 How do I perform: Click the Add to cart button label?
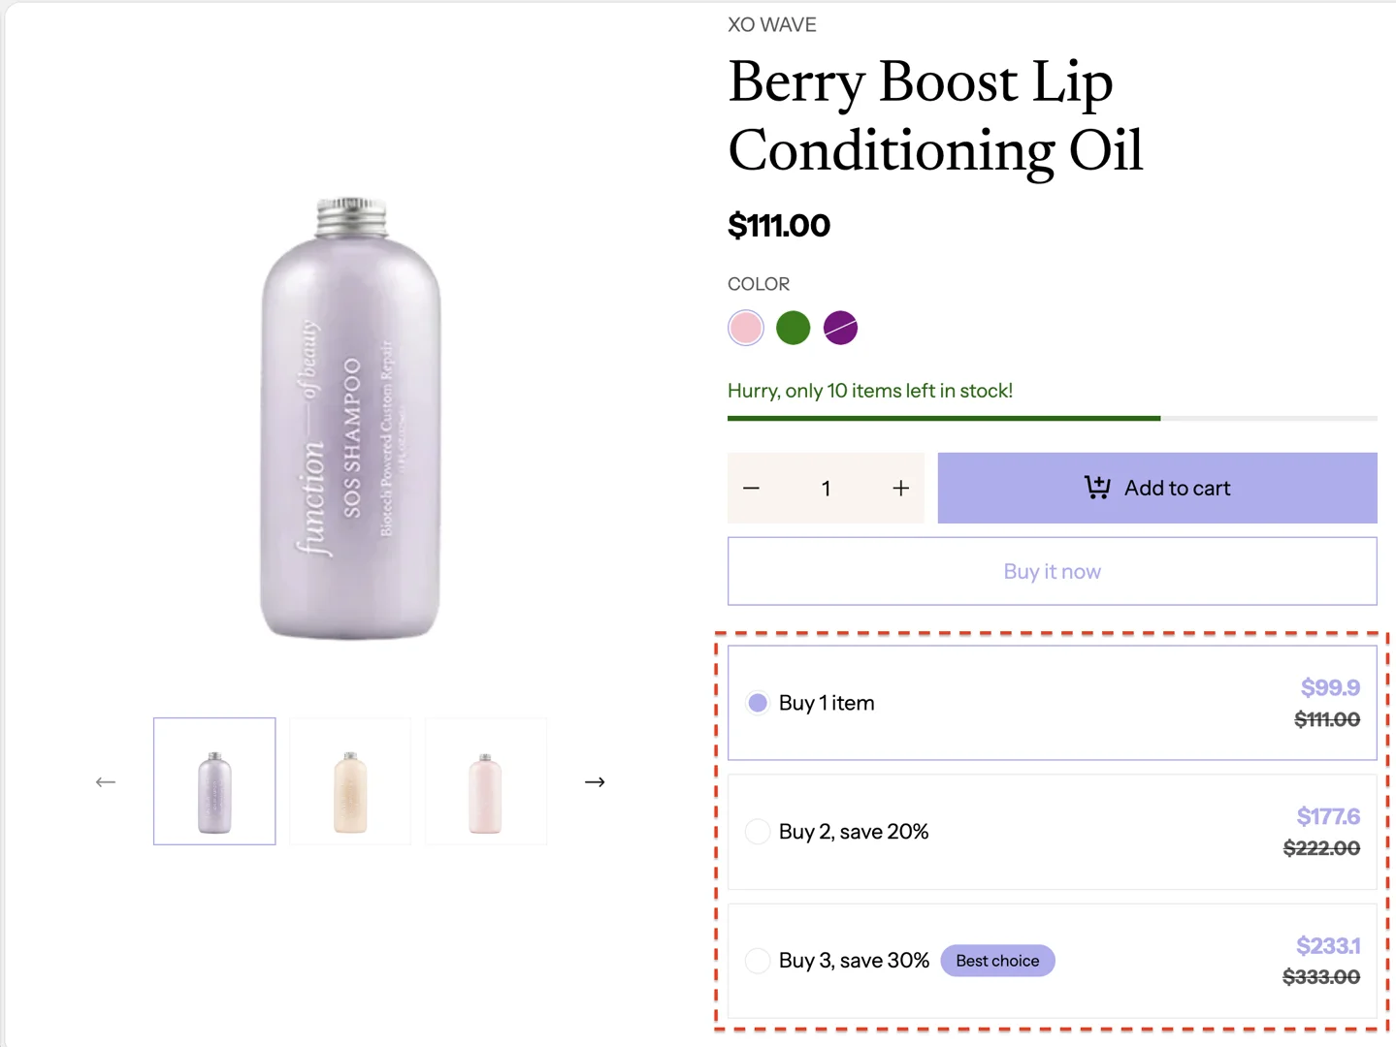pos(1177,489)
